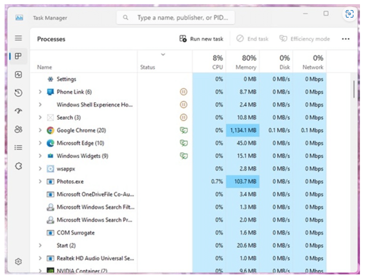This screenshot has width=365, height=279.
Task: Open App history from sidebar
Action: coord(18,93)
